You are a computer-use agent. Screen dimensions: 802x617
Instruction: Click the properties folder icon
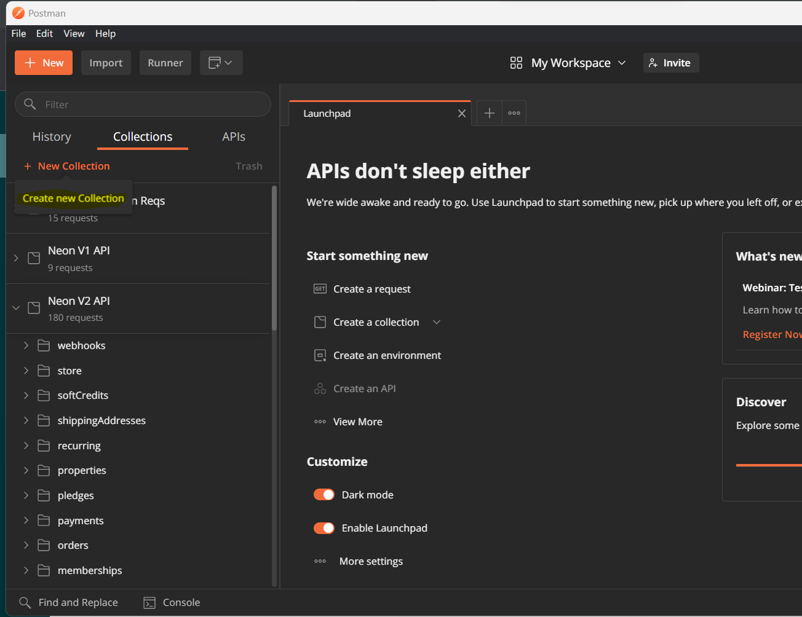[44, 470]
